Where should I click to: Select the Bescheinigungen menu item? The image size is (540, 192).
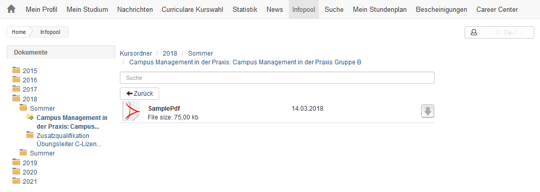[441, 10]
